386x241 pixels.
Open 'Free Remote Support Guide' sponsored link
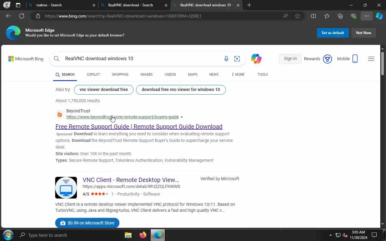(139, 127)
